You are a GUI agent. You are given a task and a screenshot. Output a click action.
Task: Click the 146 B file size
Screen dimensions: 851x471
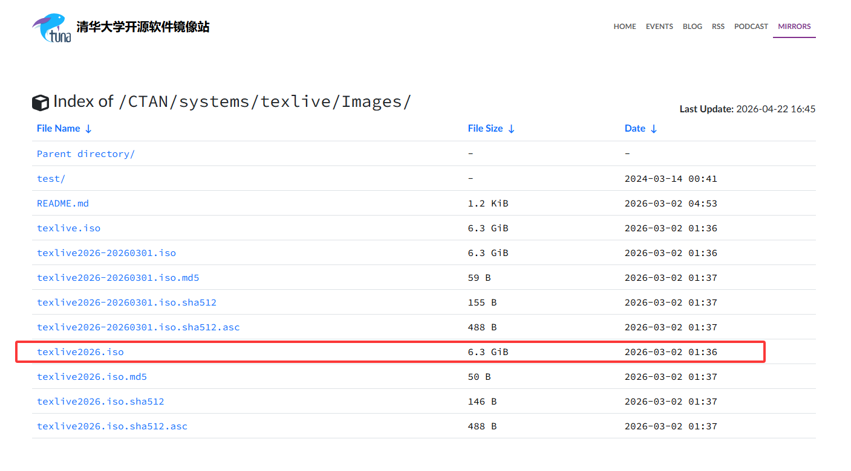(482, 402)
